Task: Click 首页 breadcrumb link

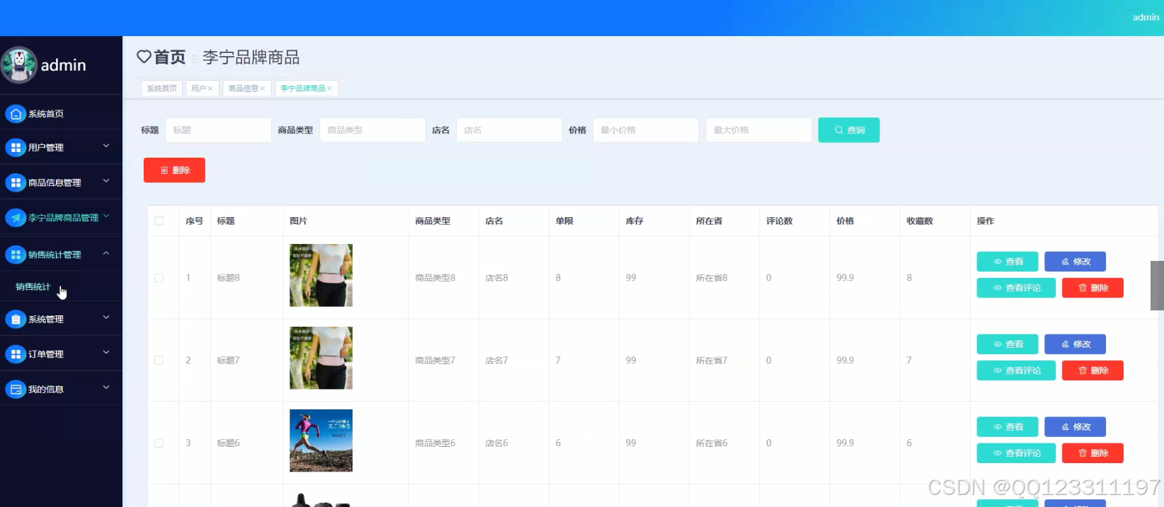Action: point(170,57)
